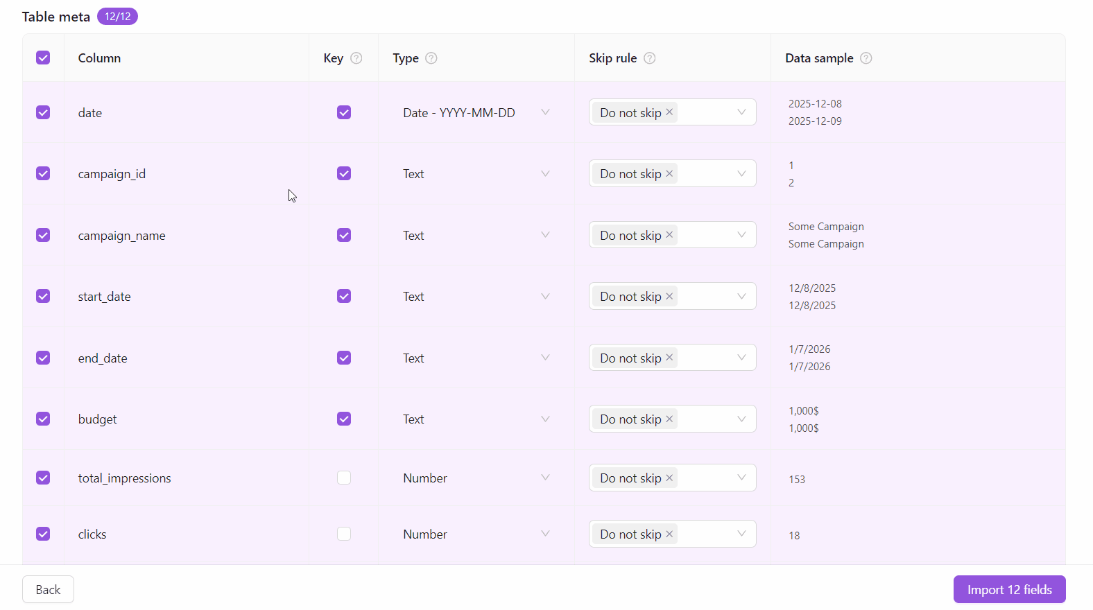Click the Data sample help icon
This screenshot has height=610, width=1093.
tap(866, 58)
